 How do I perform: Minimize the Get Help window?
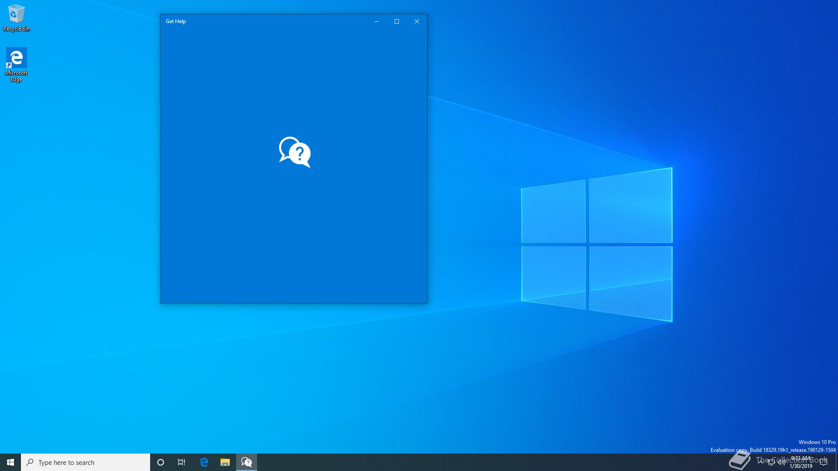coord(377,21)
